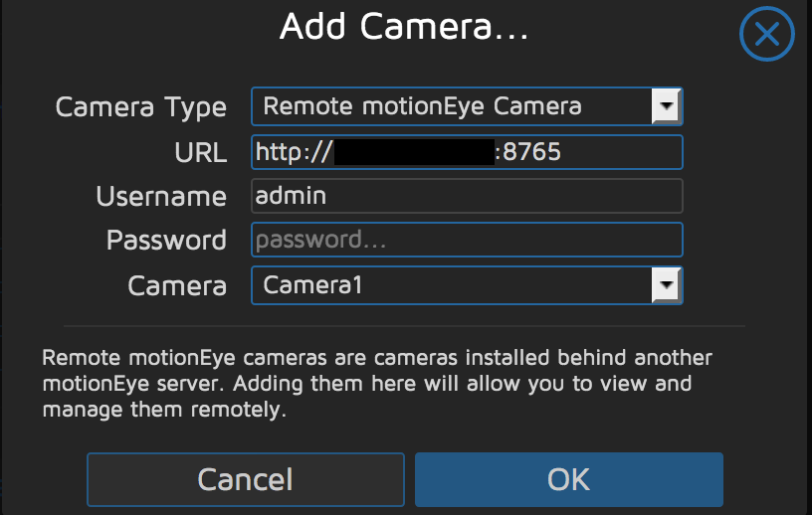
Task: Click the Camera dropdown arrow button
Action: [667, 285]
